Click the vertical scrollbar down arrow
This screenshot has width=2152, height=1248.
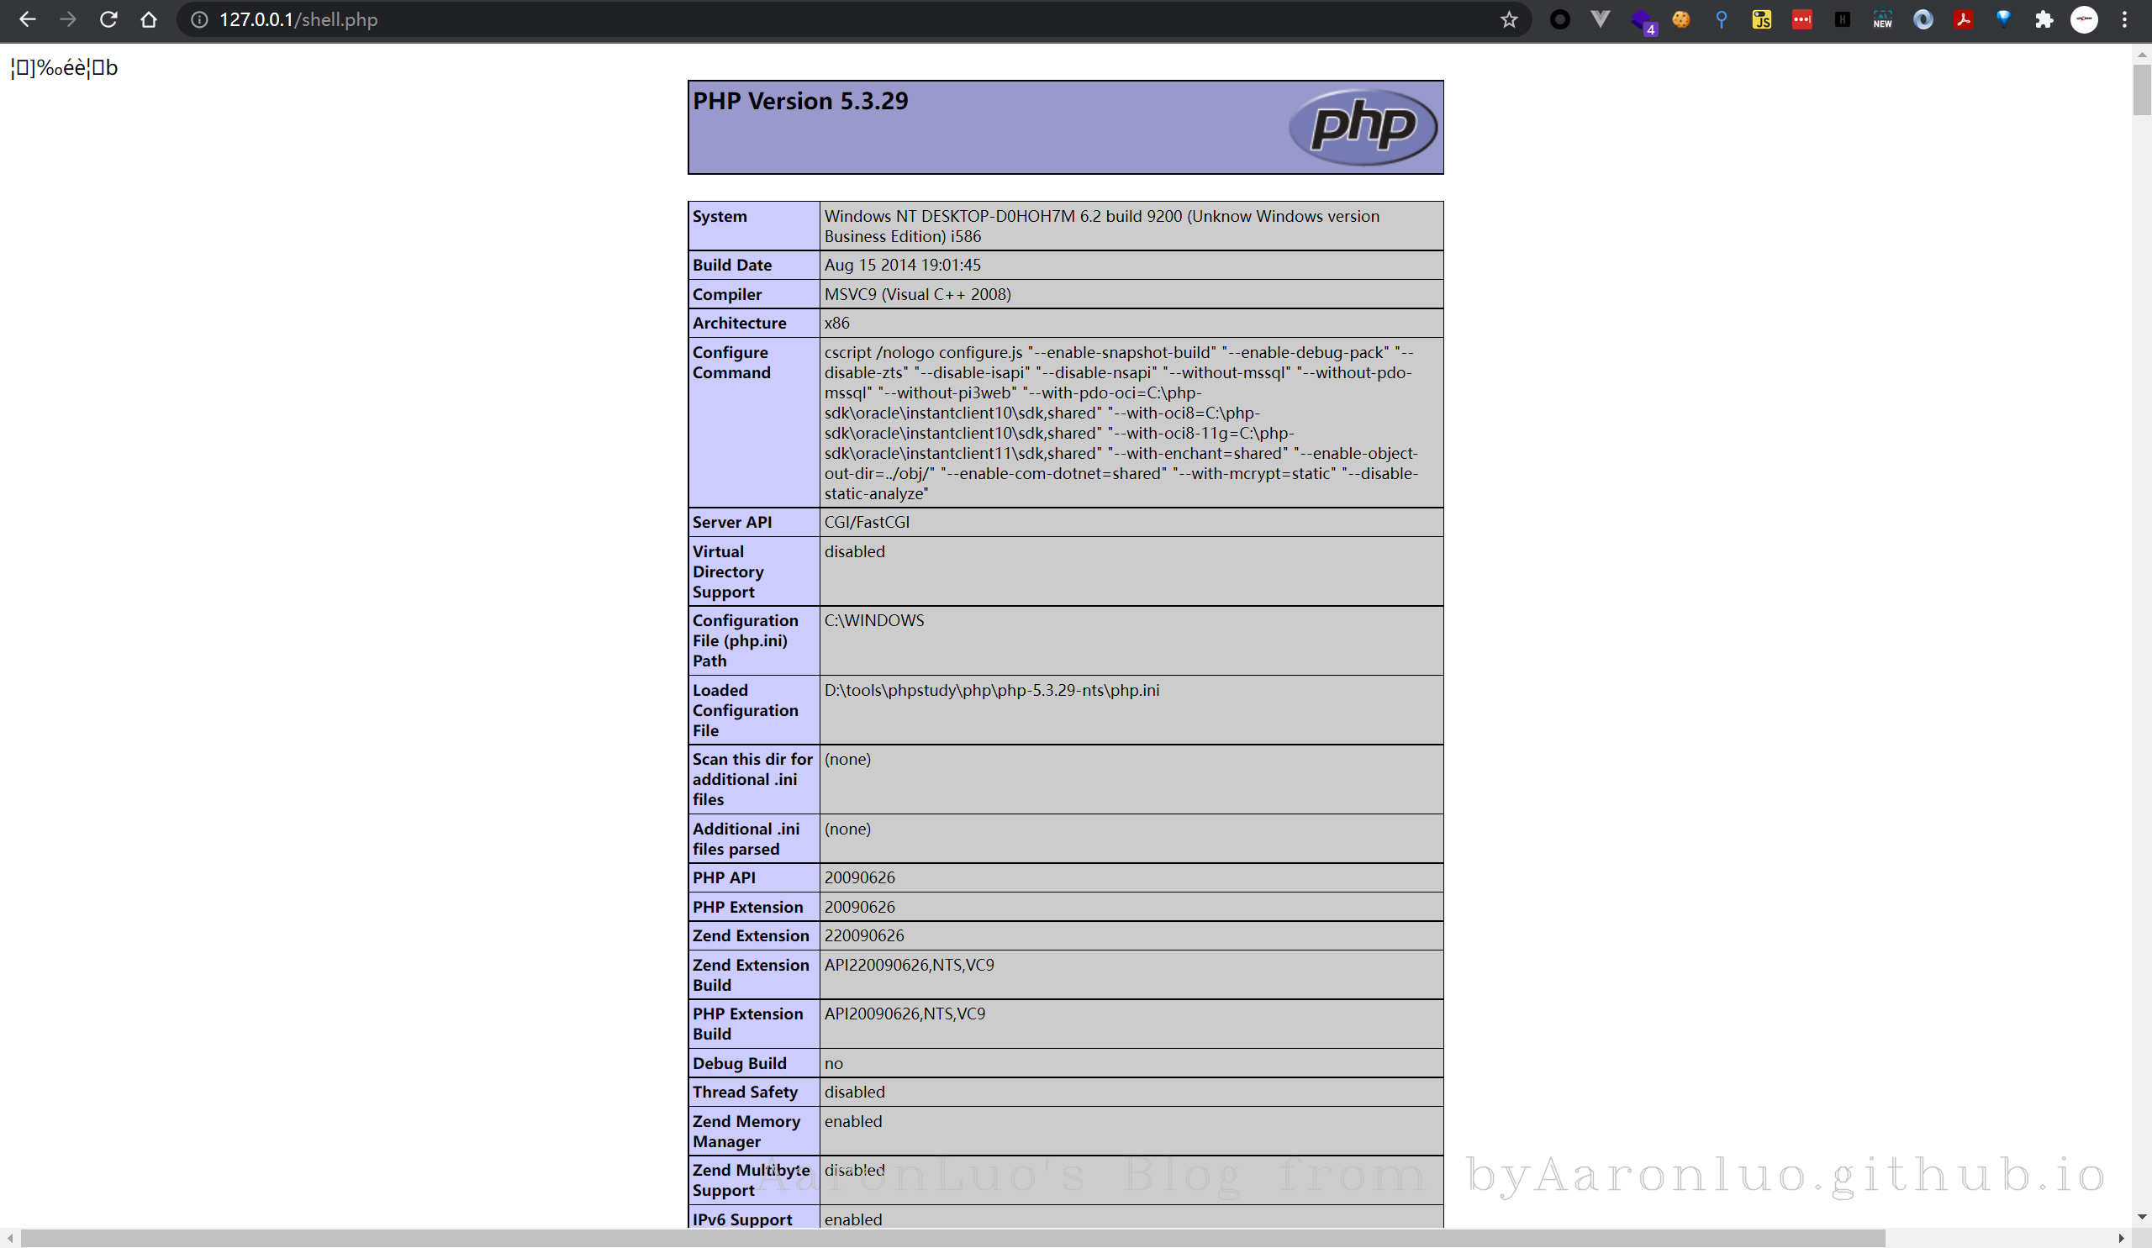pos(2141,1216)
